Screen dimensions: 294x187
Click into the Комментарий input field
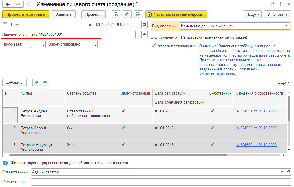click(161, 182)
